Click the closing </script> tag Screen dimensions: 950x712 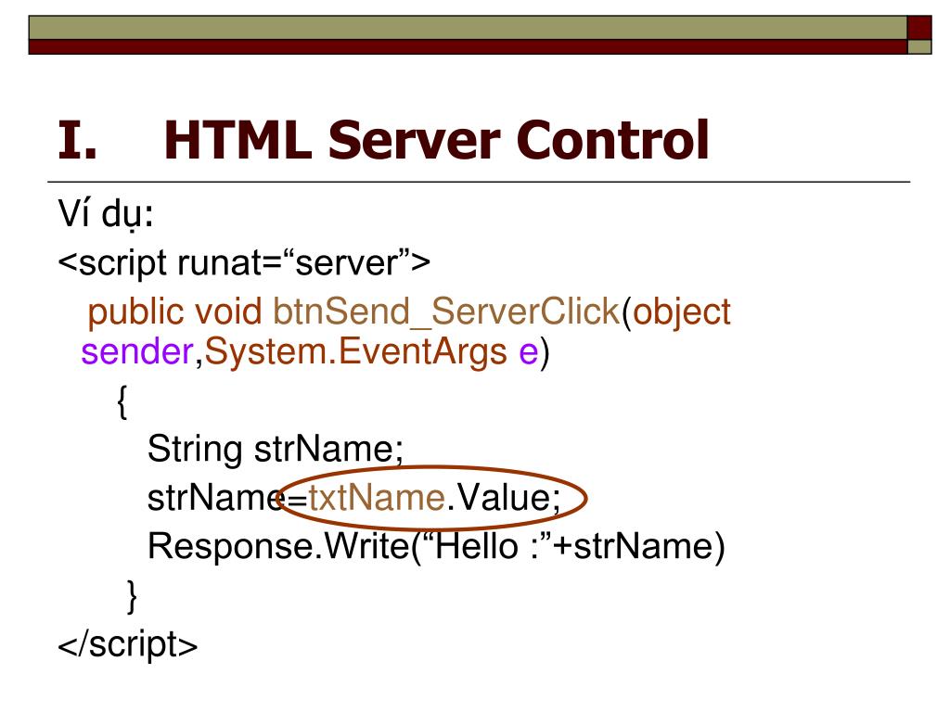(x=128, y=644)
